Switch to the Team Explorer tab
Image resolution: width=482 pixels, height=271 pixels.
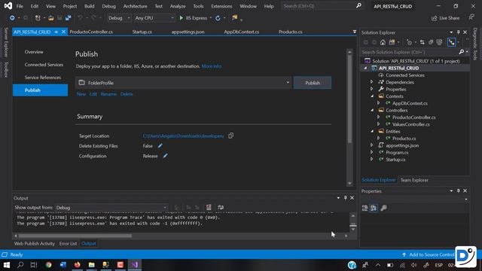point(414,180)
